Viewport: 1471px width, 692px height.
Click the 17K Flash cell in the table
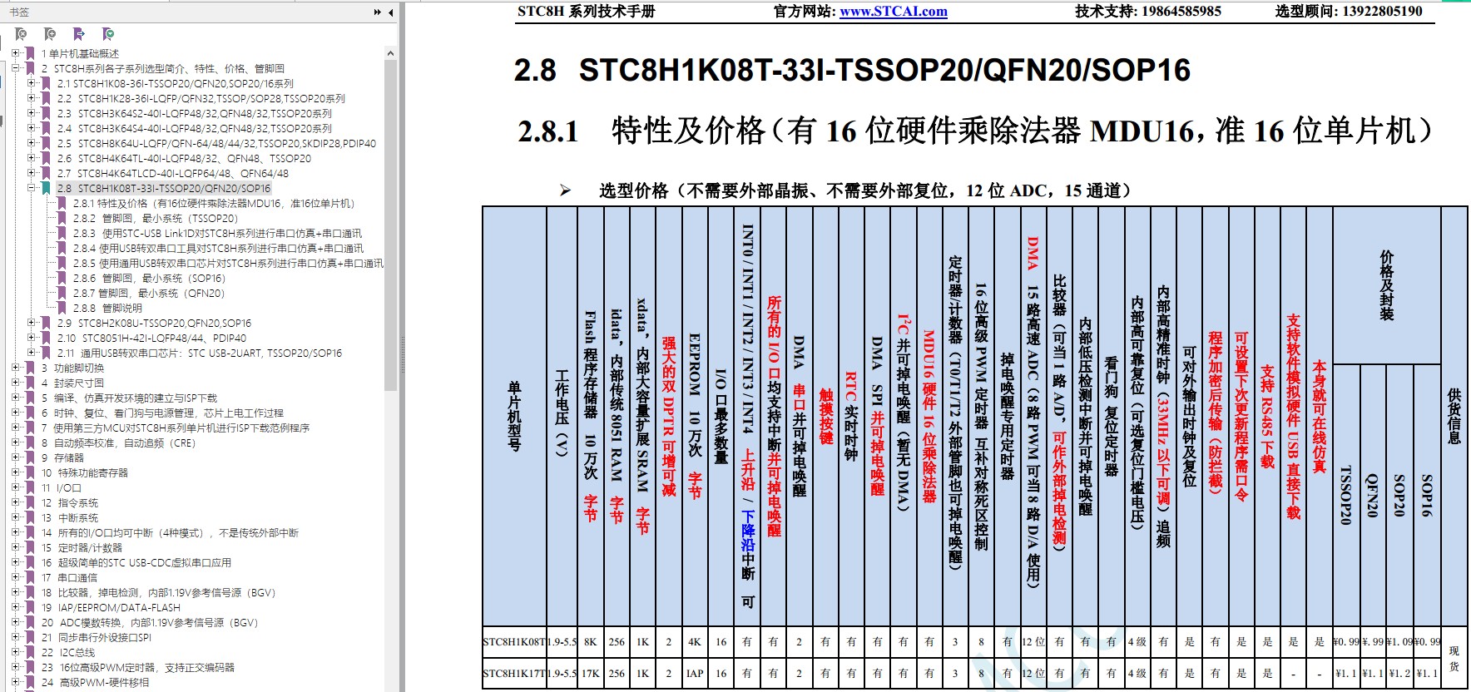[x=590, y=673]
